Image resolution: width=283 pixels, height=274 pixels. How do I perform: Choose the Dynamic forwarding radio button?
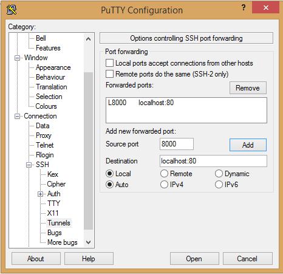tap(219, 174)
